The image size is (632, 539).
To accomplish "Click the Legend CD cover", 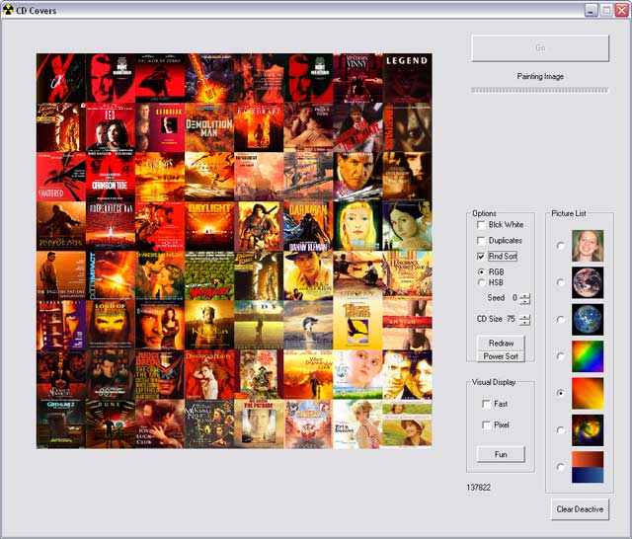I will click(x=407, y=78).
